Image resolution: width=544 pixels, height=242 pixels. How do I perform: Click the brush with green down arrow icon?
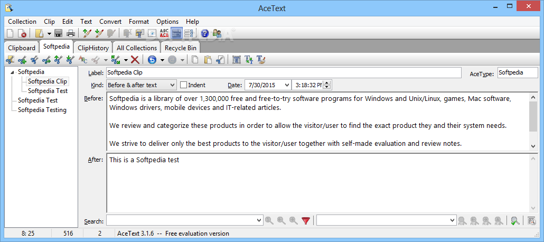point(99,33)
